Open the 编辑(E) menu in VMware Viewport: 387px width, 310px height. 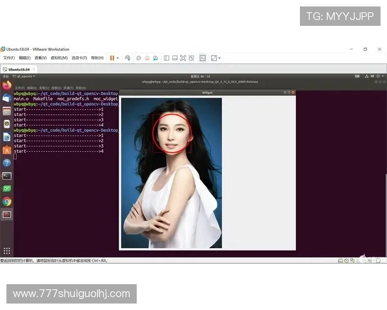pos(25,58)
